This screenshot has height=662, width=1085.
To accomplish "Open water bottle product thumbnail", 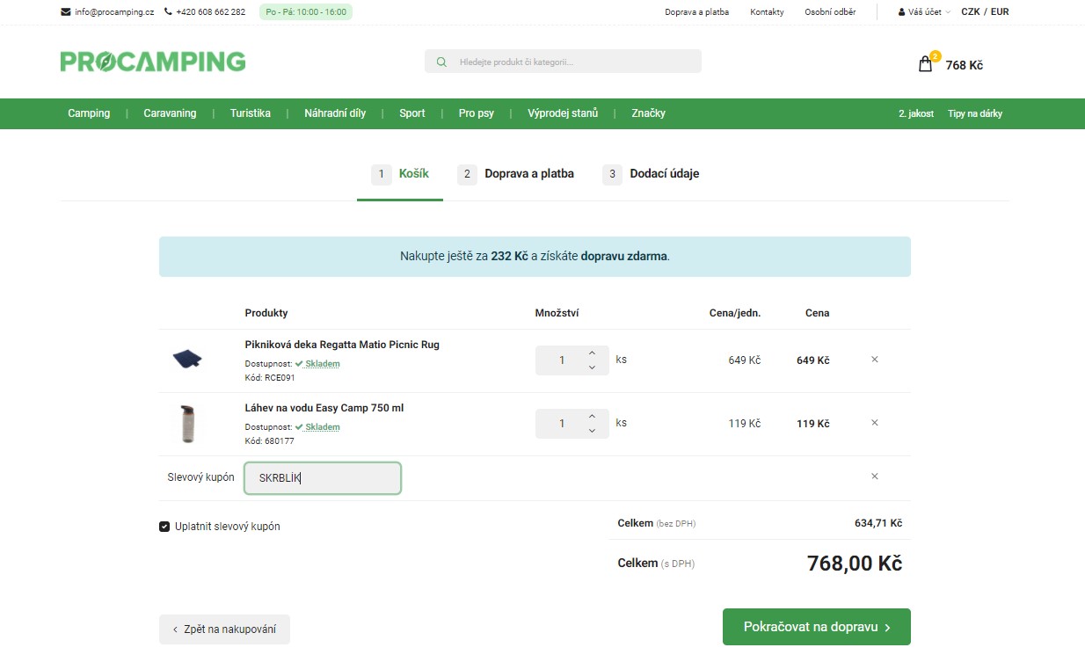I will 186,423.
